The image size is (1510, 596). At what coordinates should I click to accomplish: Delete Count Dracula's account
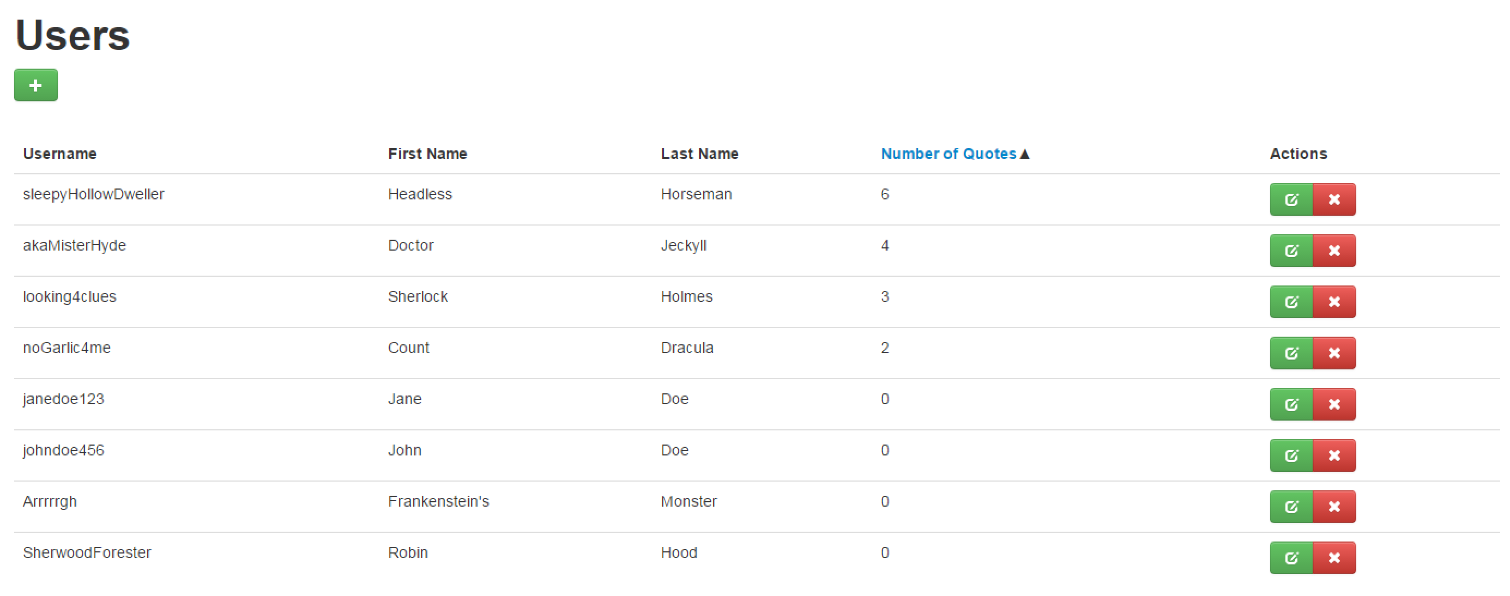pos(1334,353)
